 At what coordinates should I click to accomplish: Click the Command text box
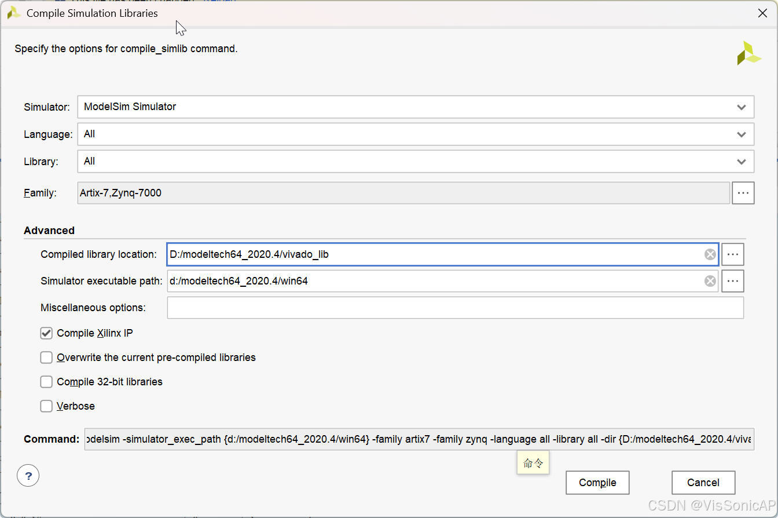click(x=419, y=439)
